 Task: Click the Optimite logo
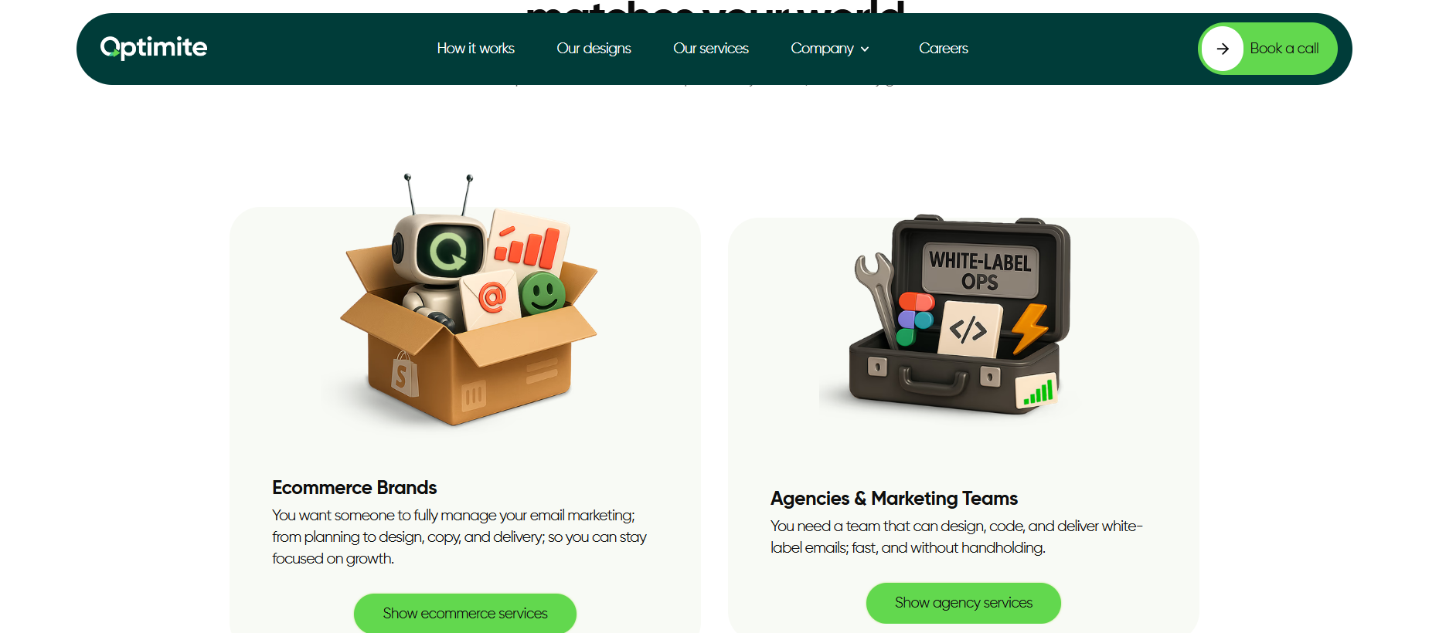(x=154, y=48)
